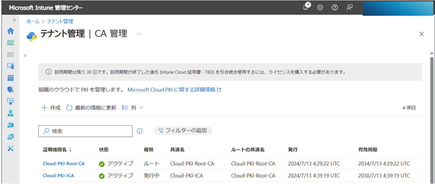Sort by 有効期限 column header

[x=368, y=150]
